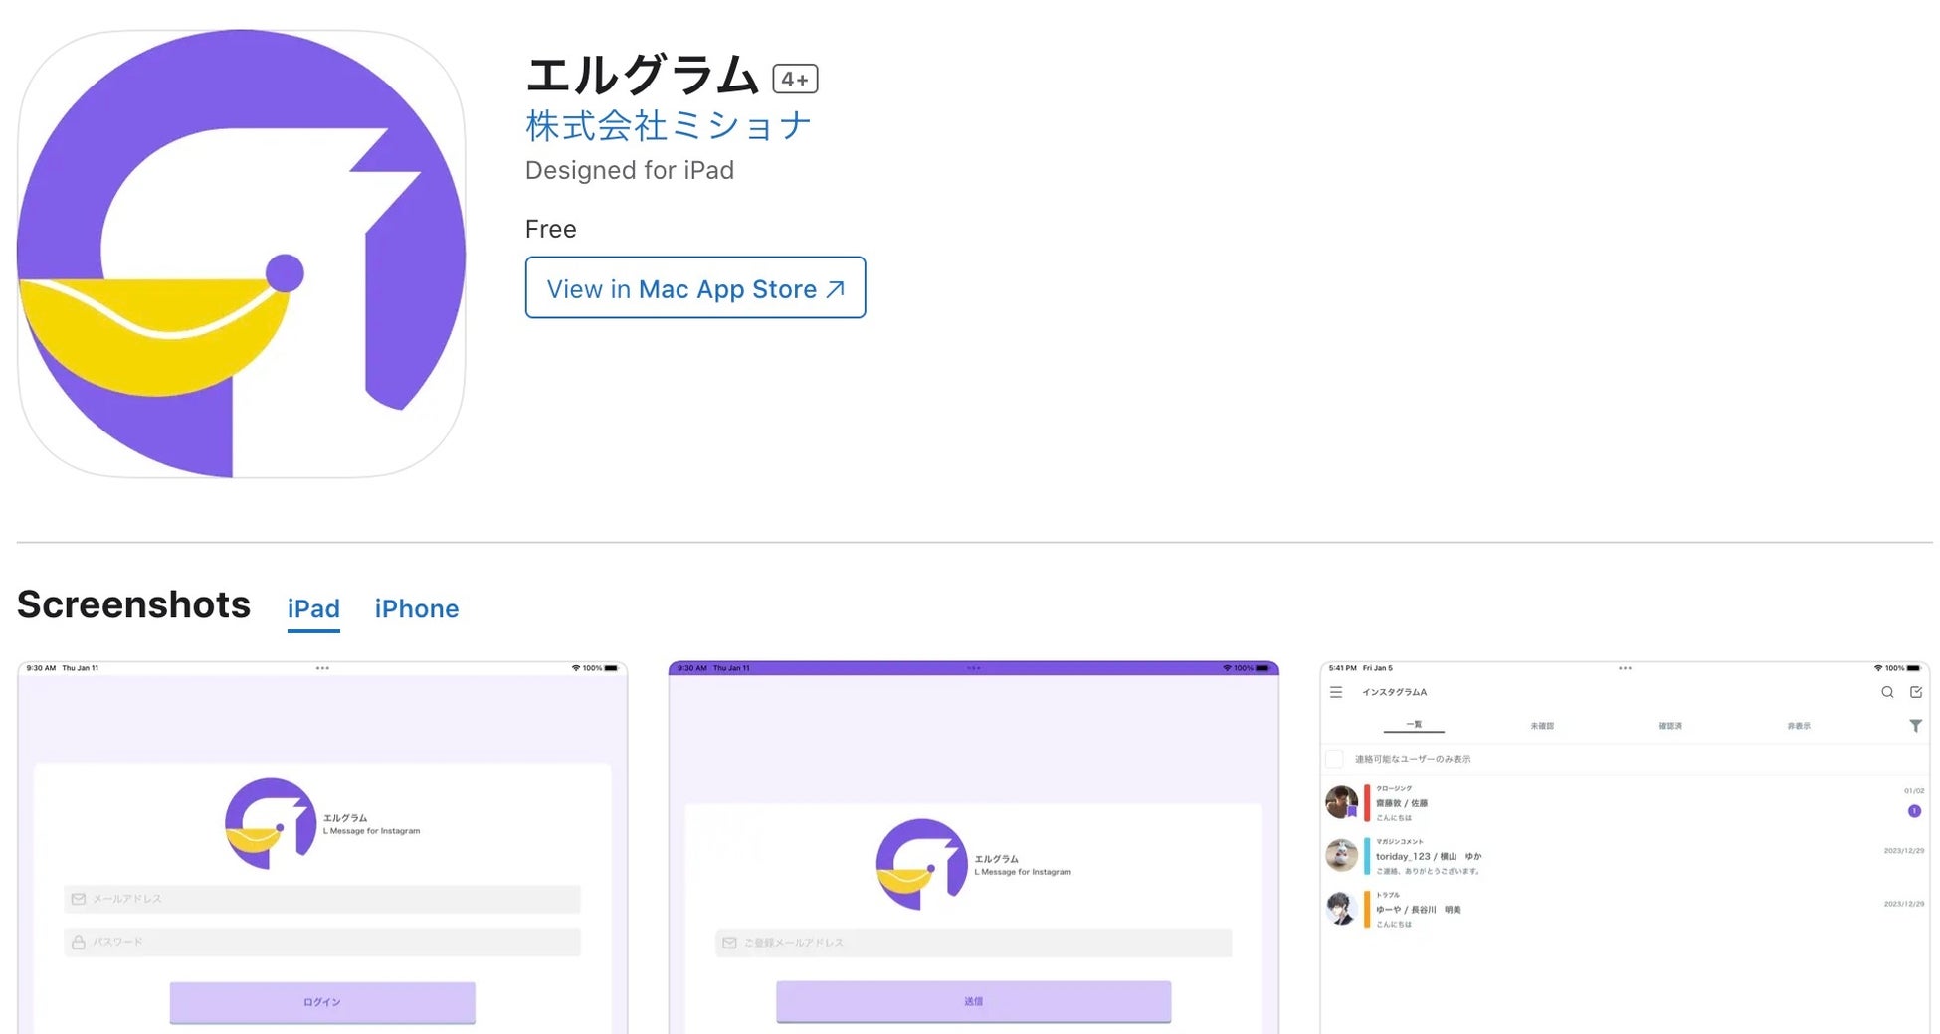Open the toriday_123 / 横山 ゆか conversation name
This screenshot has width=1940, height=1034.
click(x=1429, y=856)
